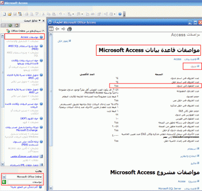Open 'حول القيود (ADP)' search result

click(x=29, y=119)
